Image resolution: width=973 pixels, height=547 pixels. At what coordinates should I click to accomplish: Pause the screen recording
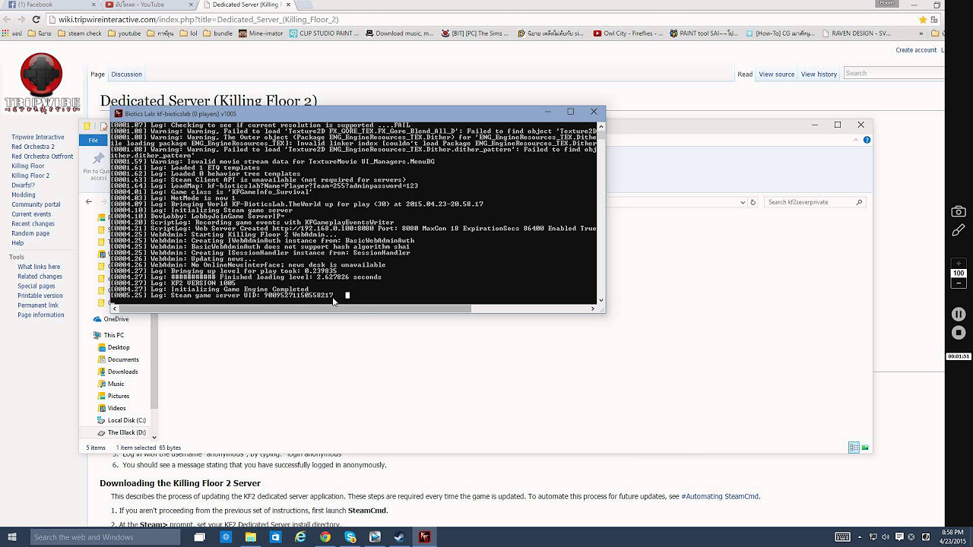click(959, 314)
